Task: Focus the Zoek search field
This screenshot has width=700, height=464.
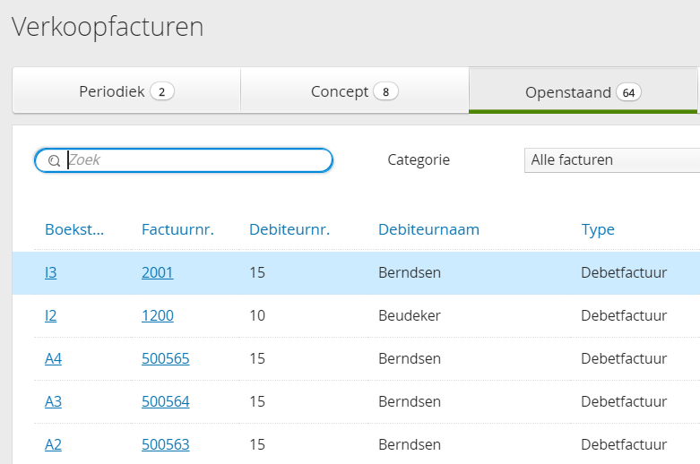Action: (x=184, y=160)
